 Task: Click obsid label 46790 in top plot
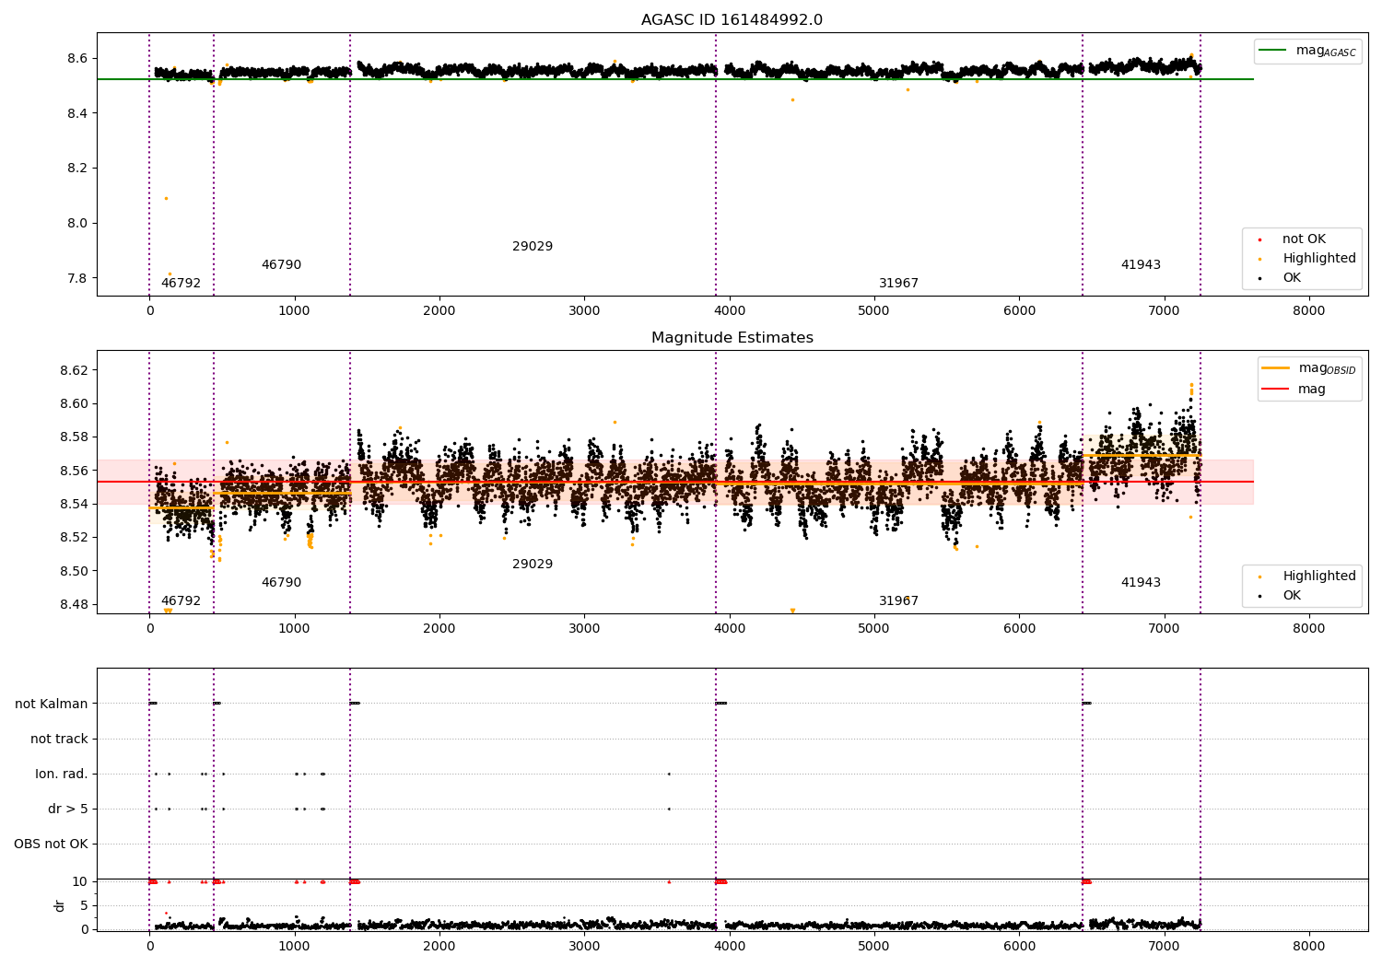pyautogui.click(x=281, y=265)
